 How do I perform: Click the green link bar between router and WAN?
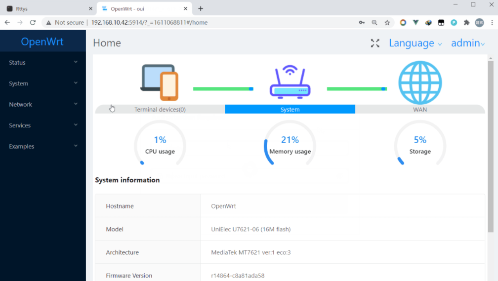[357, 89]
